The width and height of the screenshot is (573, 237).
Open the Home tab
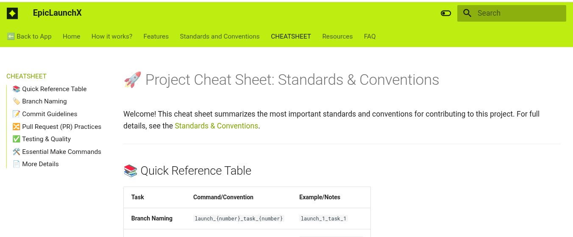72,36
